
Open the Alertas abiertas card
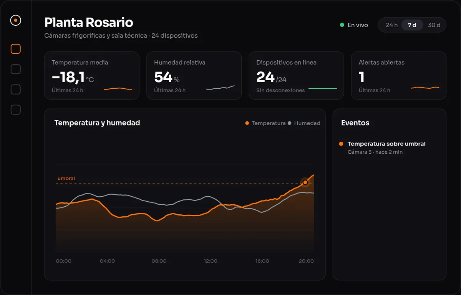pos(399,76)
